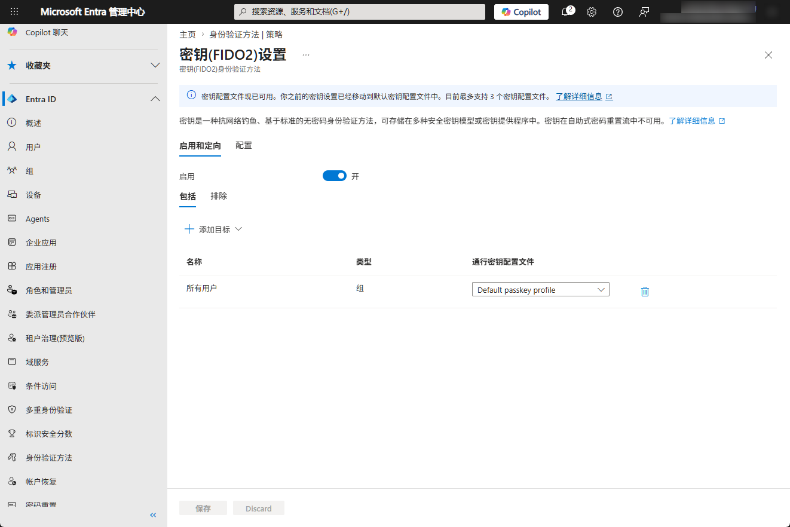Click the 收藏夹 star icon
The width and height of the screenshot is (790, 527).
click(12, 66)
